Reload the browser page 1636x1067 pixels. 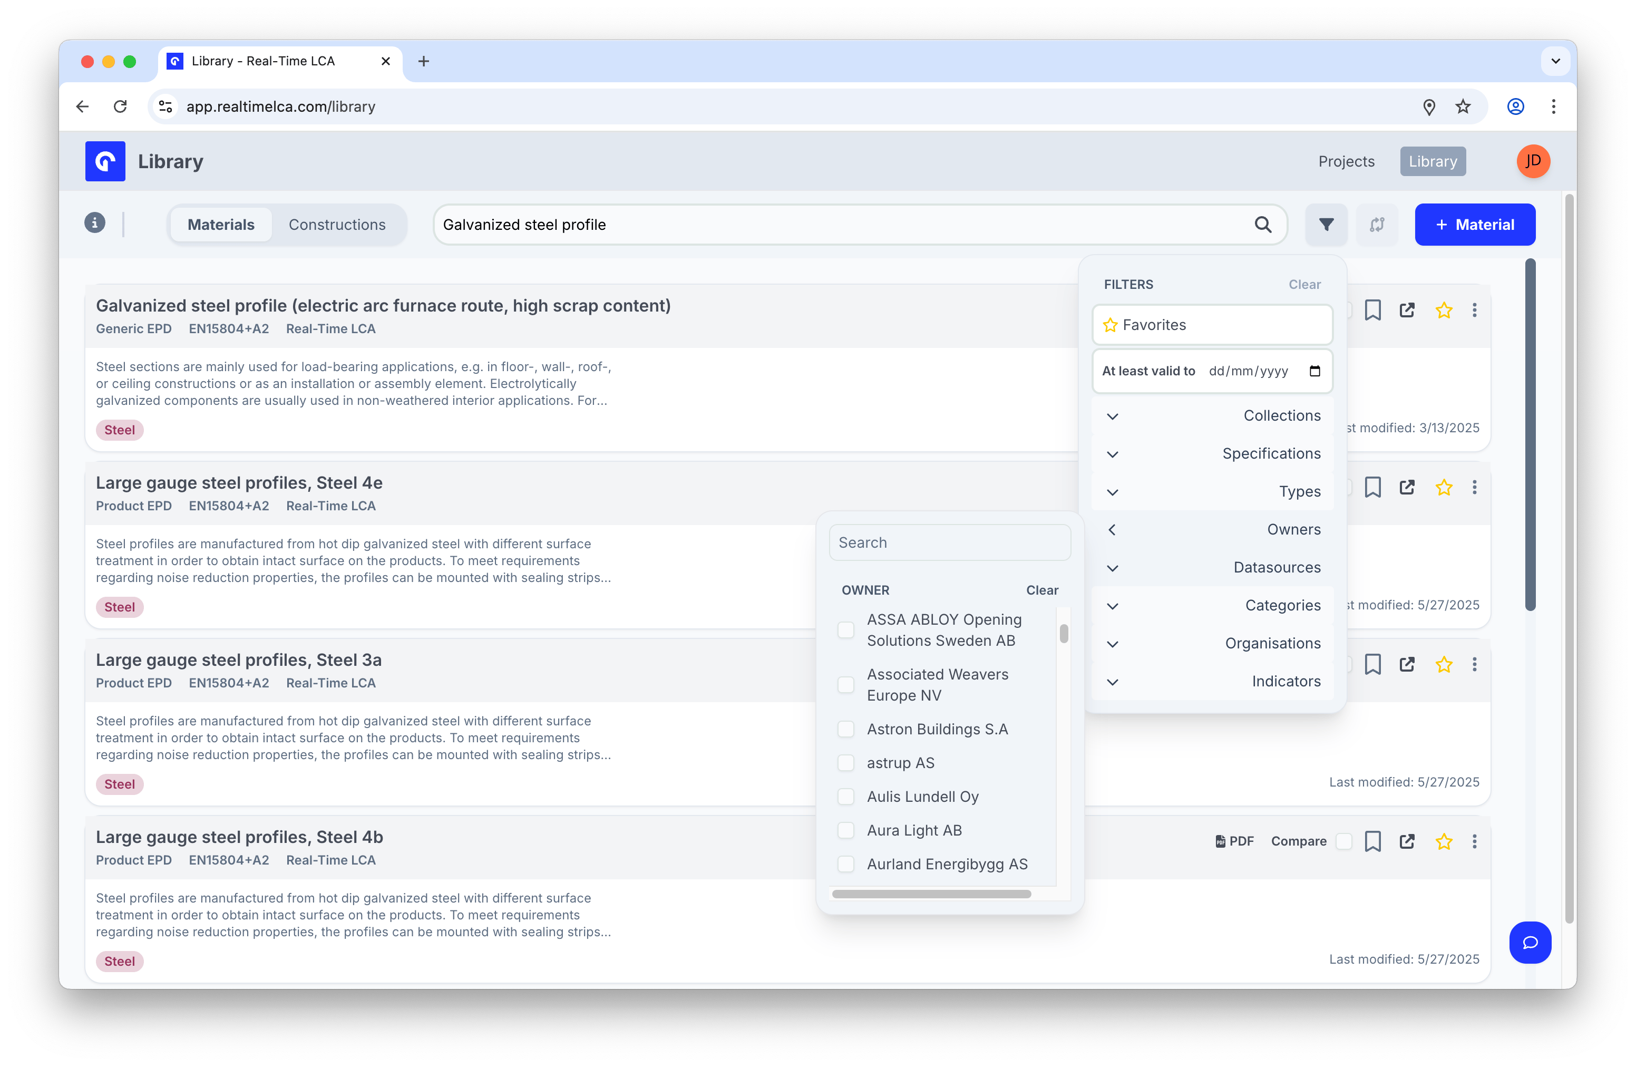coord(120,106)
